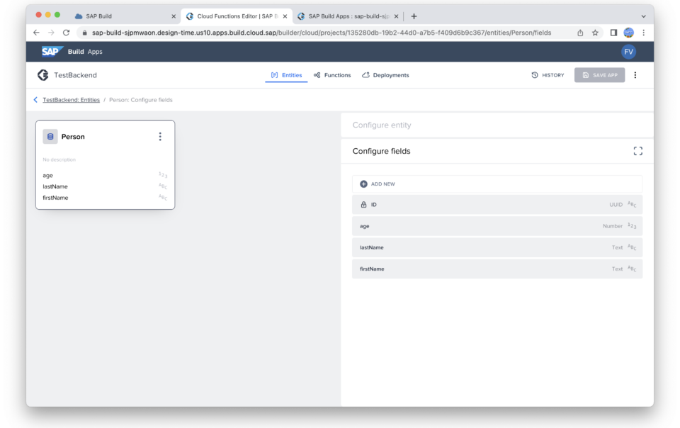Click firstName in the Person entity card
Screen dimensions: 680x428
[55, 198]
